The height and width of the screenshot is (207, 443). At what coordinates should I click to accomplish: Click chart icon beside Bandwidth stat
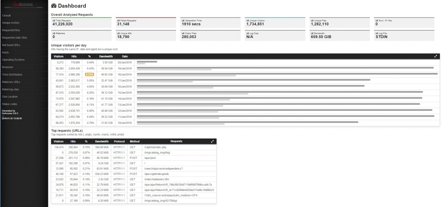[x=312, y=33]
